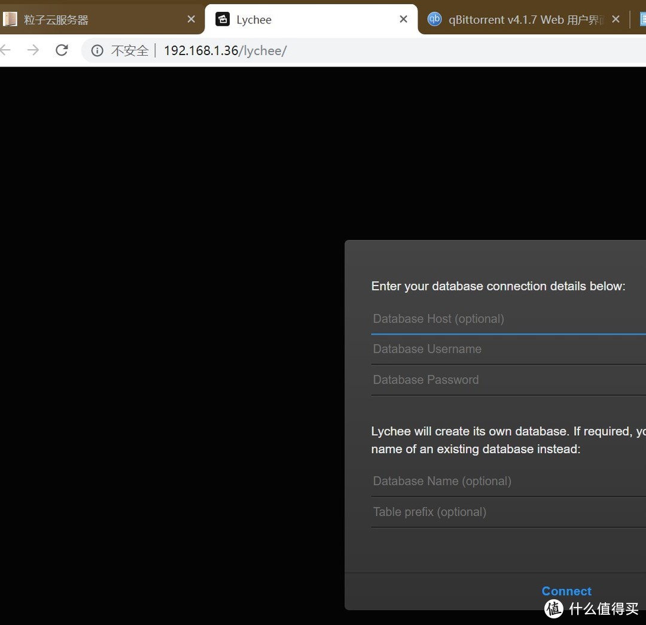Click the qBittorrent tab favicon
Image resolution: width=646 pixels, height=625 pixels.
[x=435, y=19]
